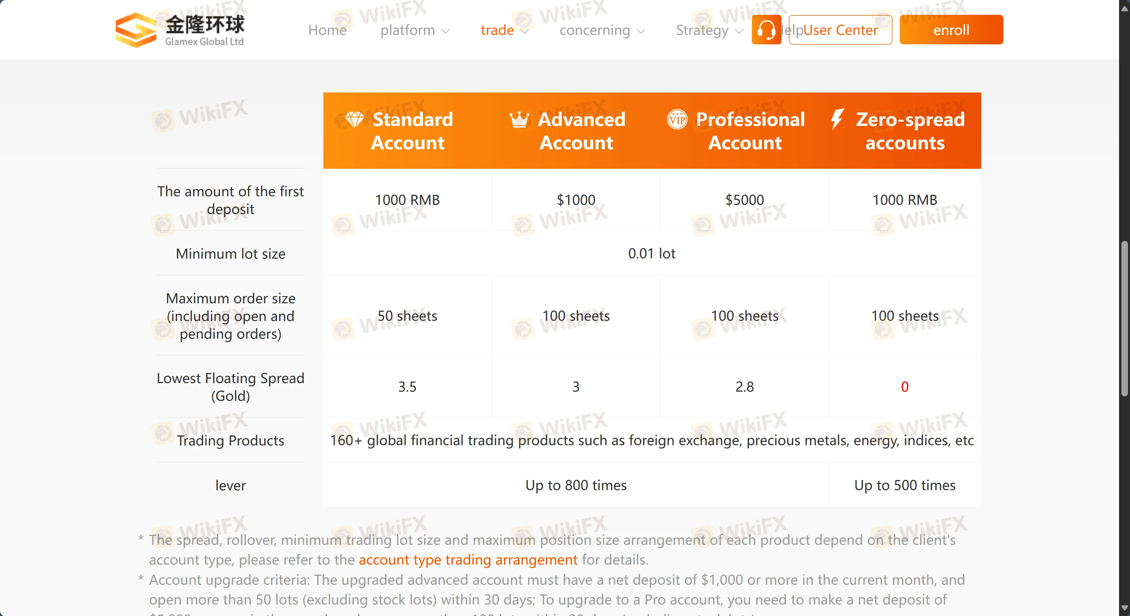The height and width of the screenshot is (616, 1130).
Task: Click the lightning icon on Zero-spread accounts header
Action: click(x=837, y=119)
